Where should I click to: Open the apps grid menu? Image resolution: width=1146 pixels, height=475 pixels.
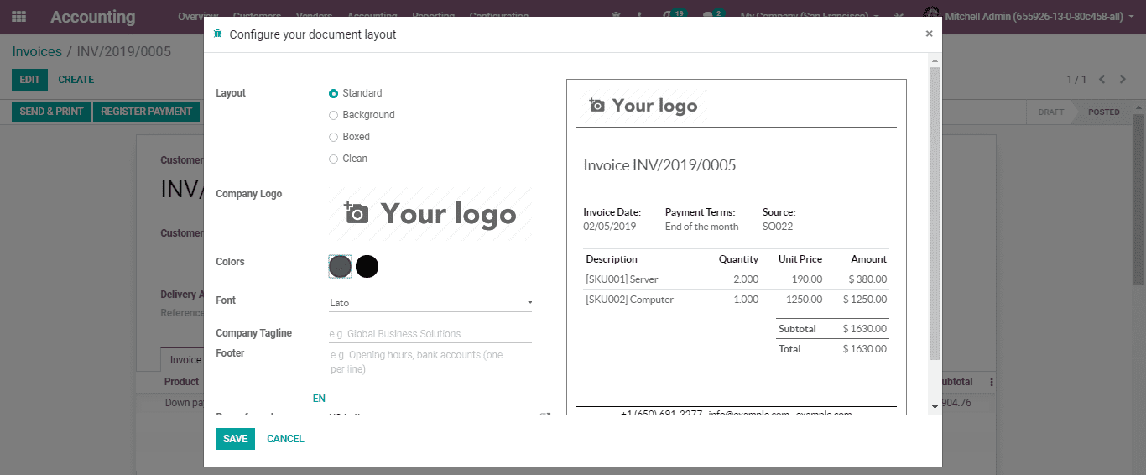tap(18, 17)
